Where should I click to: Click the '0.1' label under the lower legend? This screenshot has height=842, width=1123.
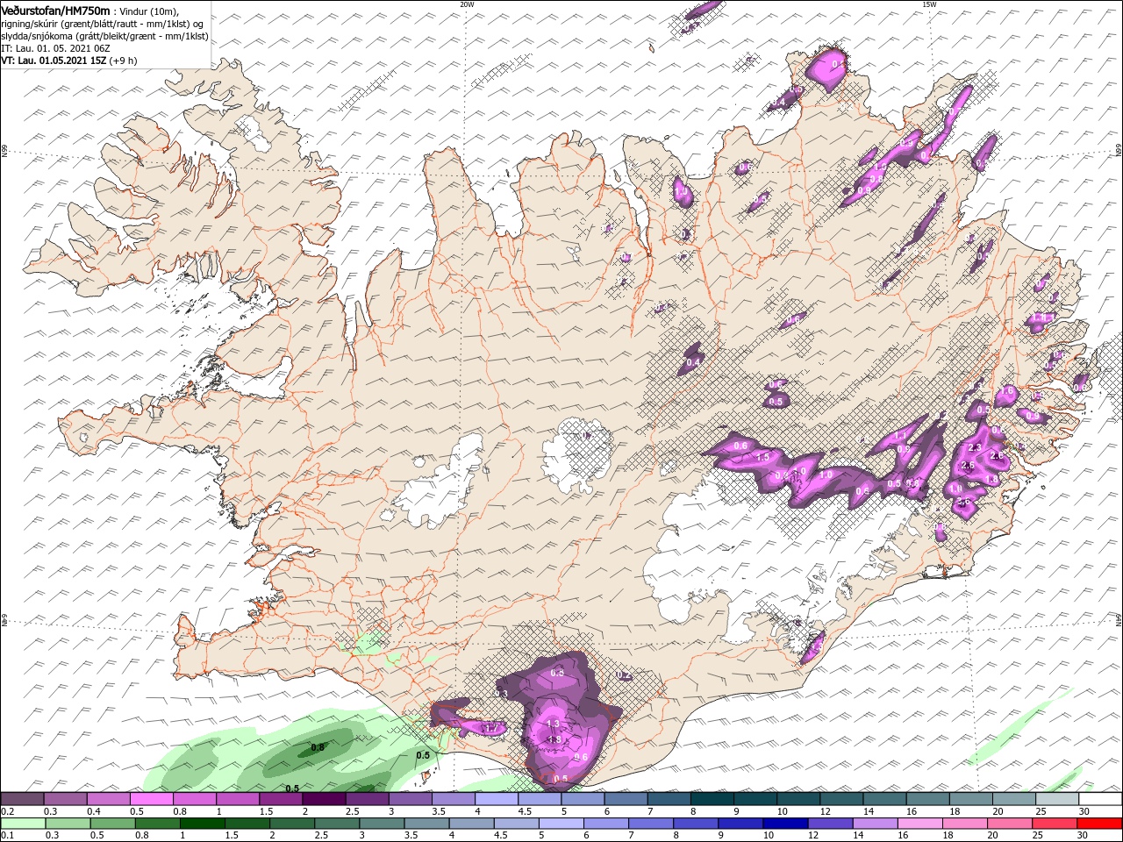point(7,835)
